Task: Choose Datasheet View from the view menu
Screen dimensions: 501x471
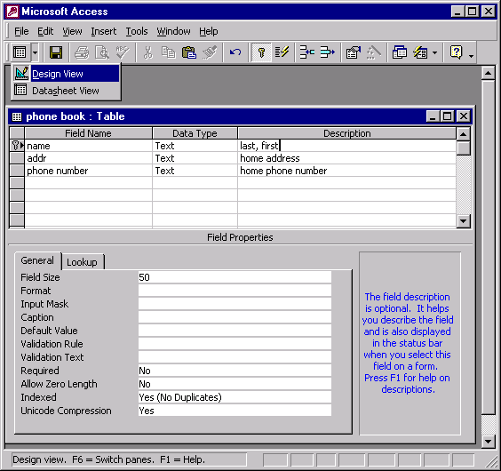Action: 66,91
